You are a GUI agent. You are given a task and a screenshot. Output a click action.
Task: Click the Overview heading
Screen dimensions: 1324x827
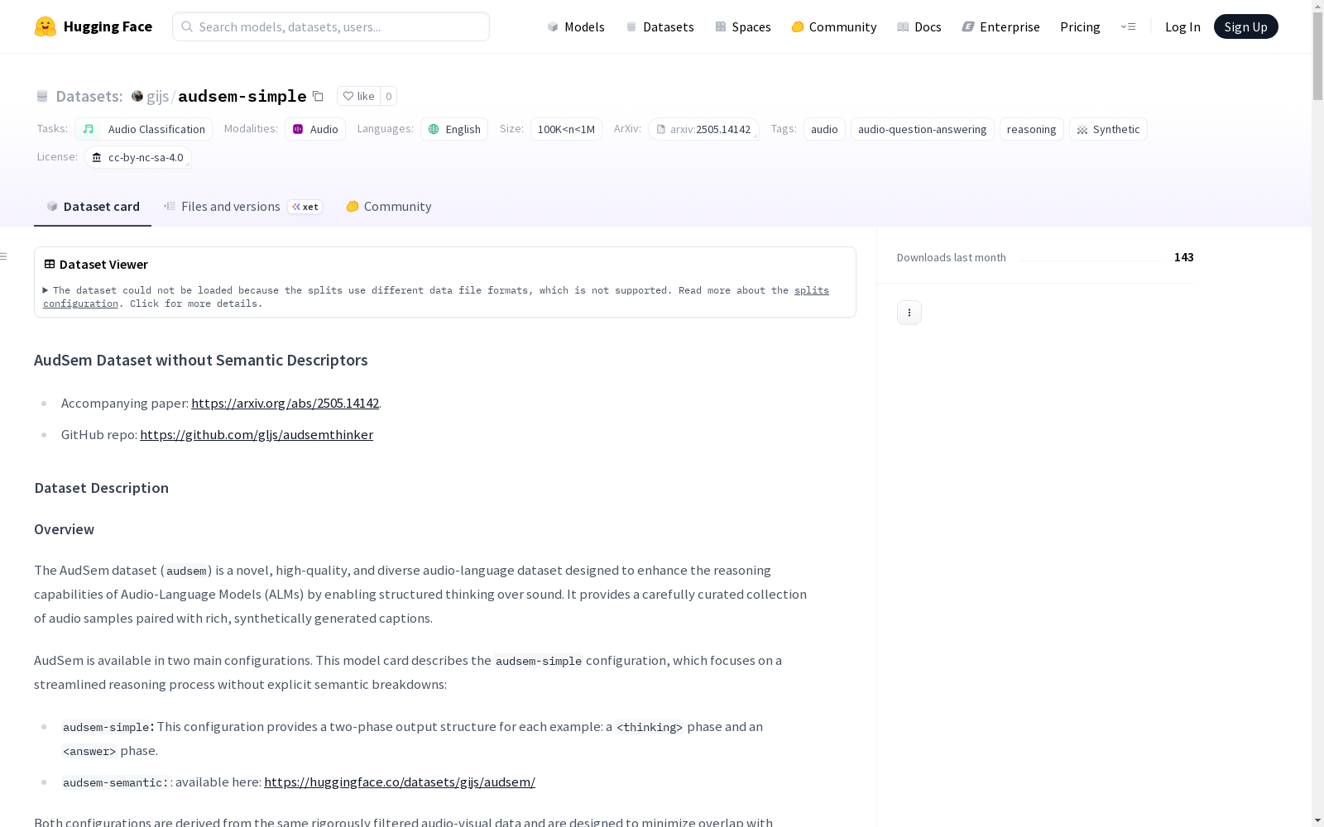[65, 529]
